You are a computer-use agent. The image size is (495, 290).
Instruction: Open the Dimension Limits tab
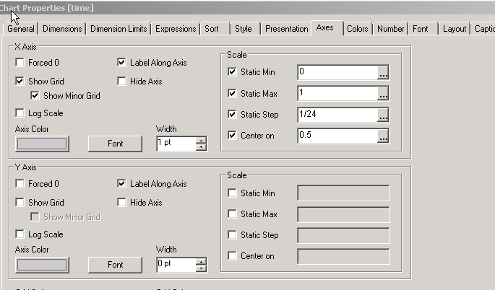(x=119, y=29)
